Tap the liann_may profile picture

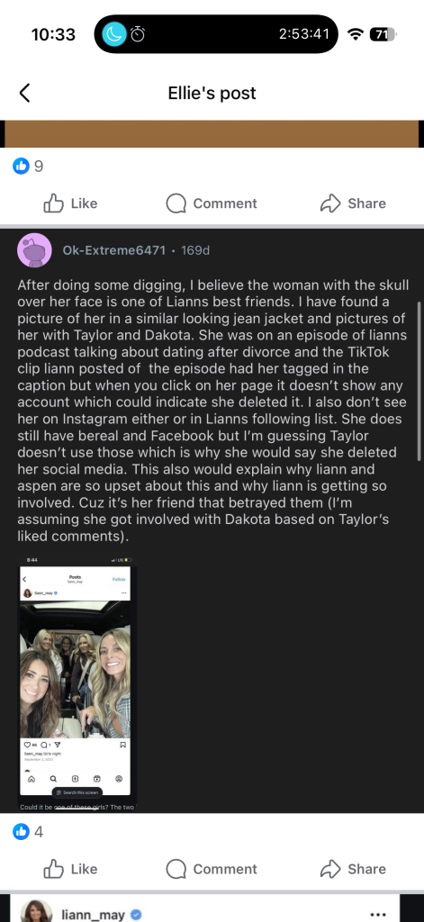[37, 913]
